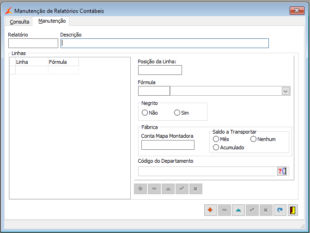Viewport: 310px width, 233px height.
Task: Click the Descrição text field
Action: point(164,43)
